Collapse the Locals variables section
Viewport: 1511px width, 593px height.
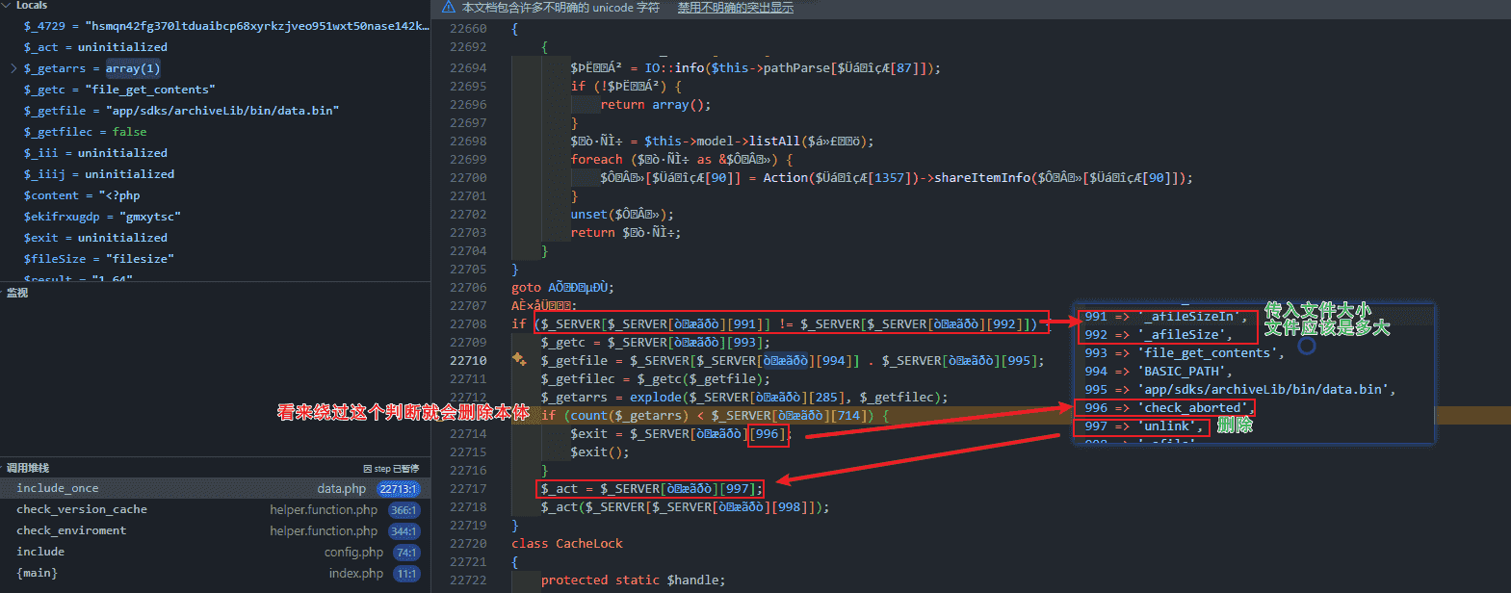7,6
